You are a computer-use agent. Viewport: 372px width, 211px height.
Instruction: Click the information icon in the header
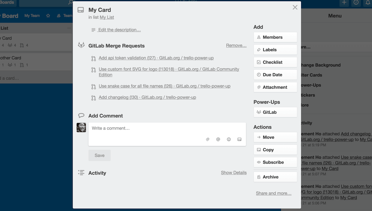pos(356,3)
